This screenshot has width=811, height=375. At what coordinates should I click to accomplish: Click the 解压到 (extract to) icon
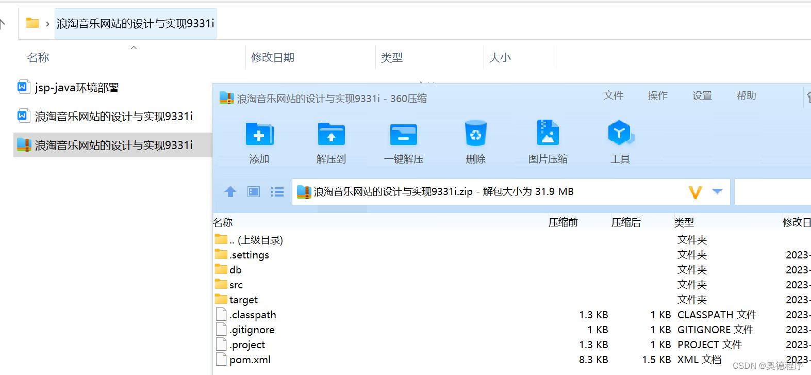pyautogui.click(x=331, y=135)
